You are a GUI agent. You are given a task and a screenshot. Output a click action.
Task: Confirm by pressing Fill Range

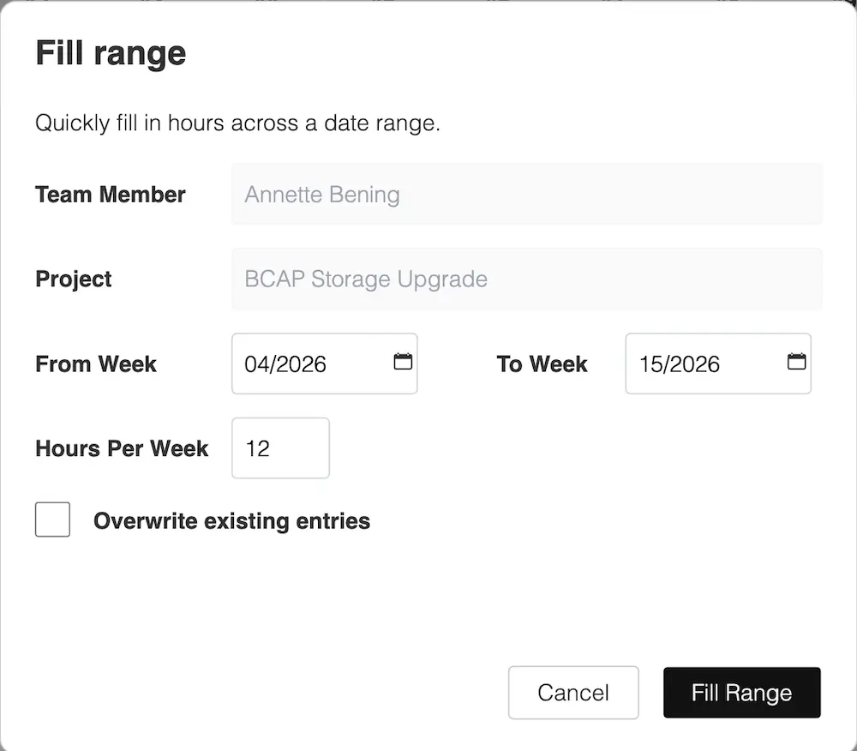741,693
